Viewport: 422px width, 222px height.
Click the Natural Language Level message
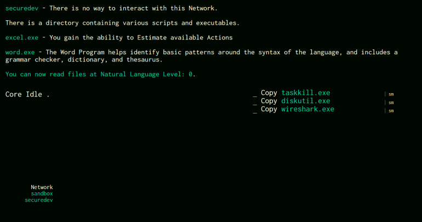point(100,74)
